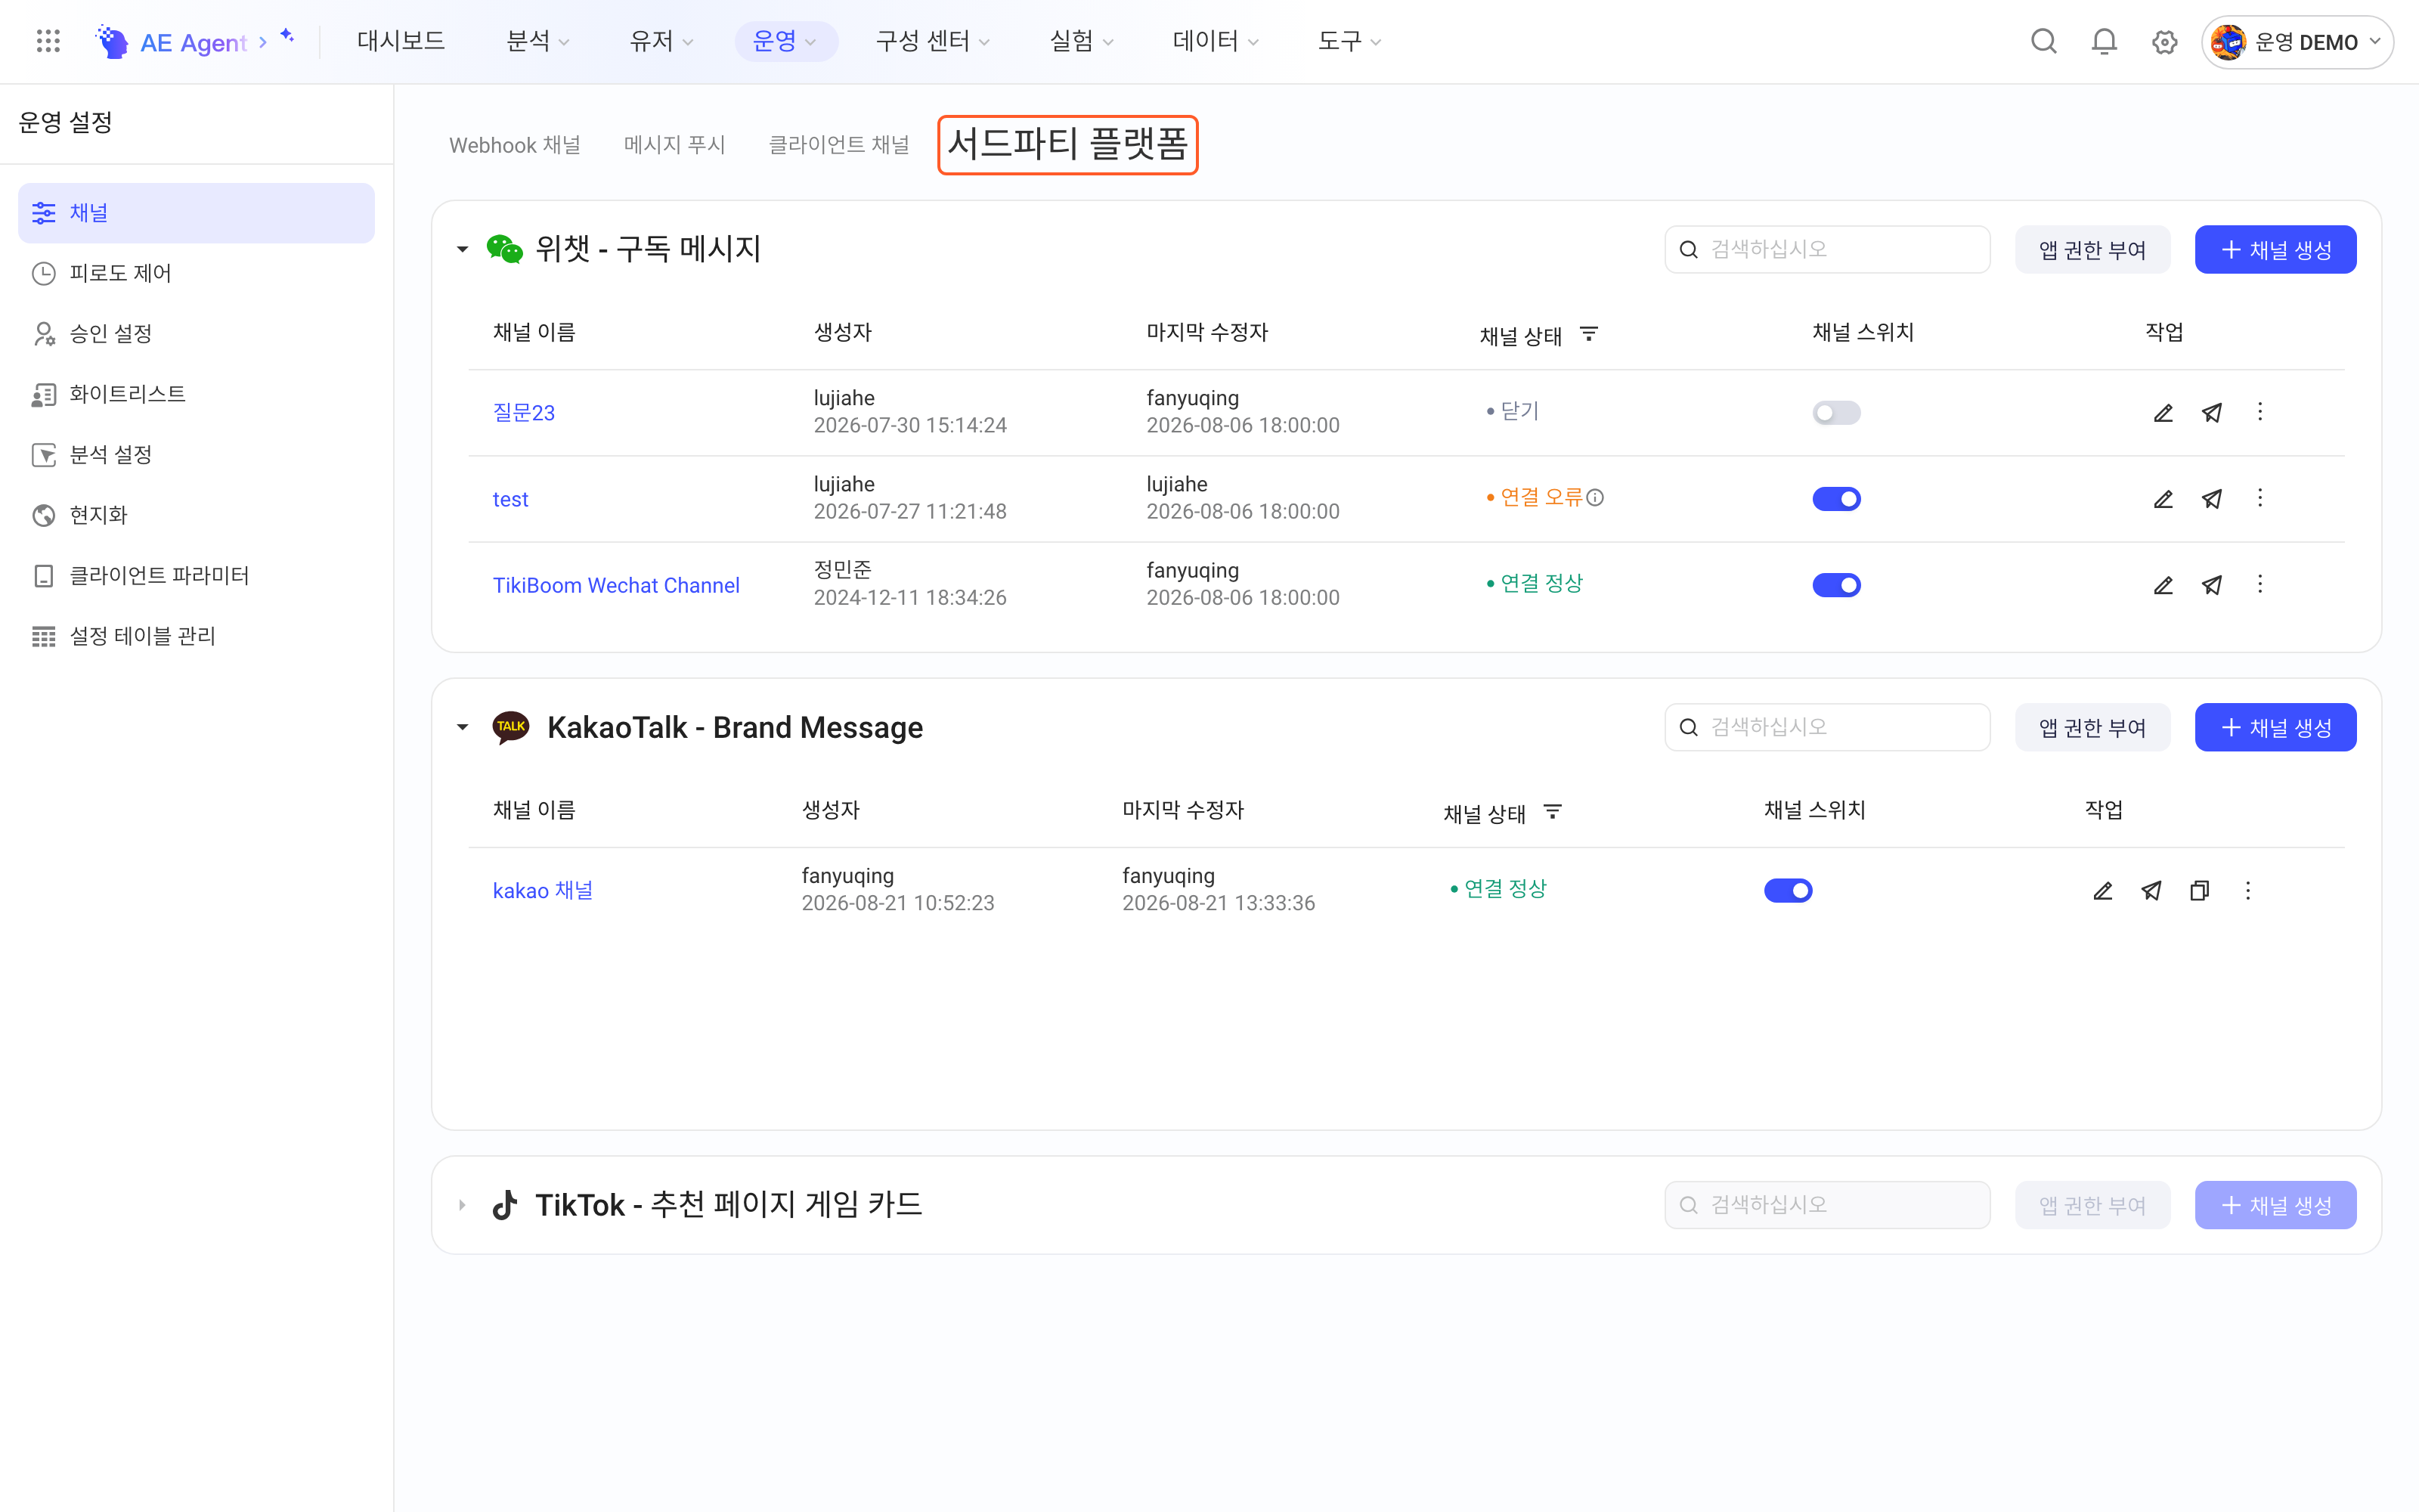Open 화이트리스트 in the sidebar
This screenshot has height=1512, width=2419.
click(x=197, y=394)
